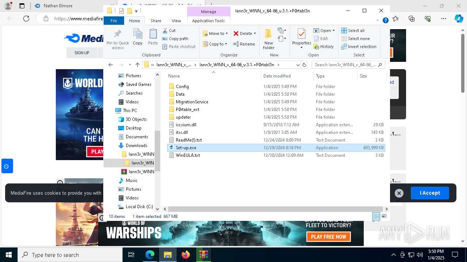Open Properties from the ribbon
The image size is (467, 262).
[x=301, y=39]
